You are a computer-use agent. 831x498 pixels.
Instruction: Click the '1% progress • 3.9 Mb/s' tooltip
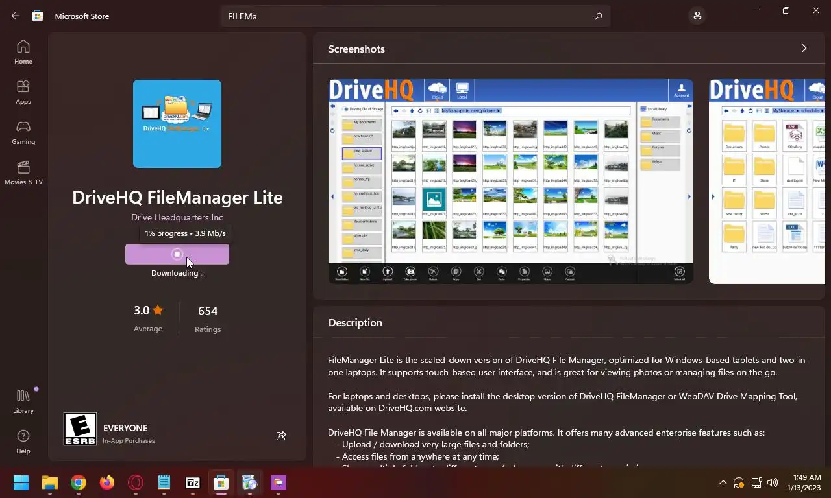tap(185, 233)
